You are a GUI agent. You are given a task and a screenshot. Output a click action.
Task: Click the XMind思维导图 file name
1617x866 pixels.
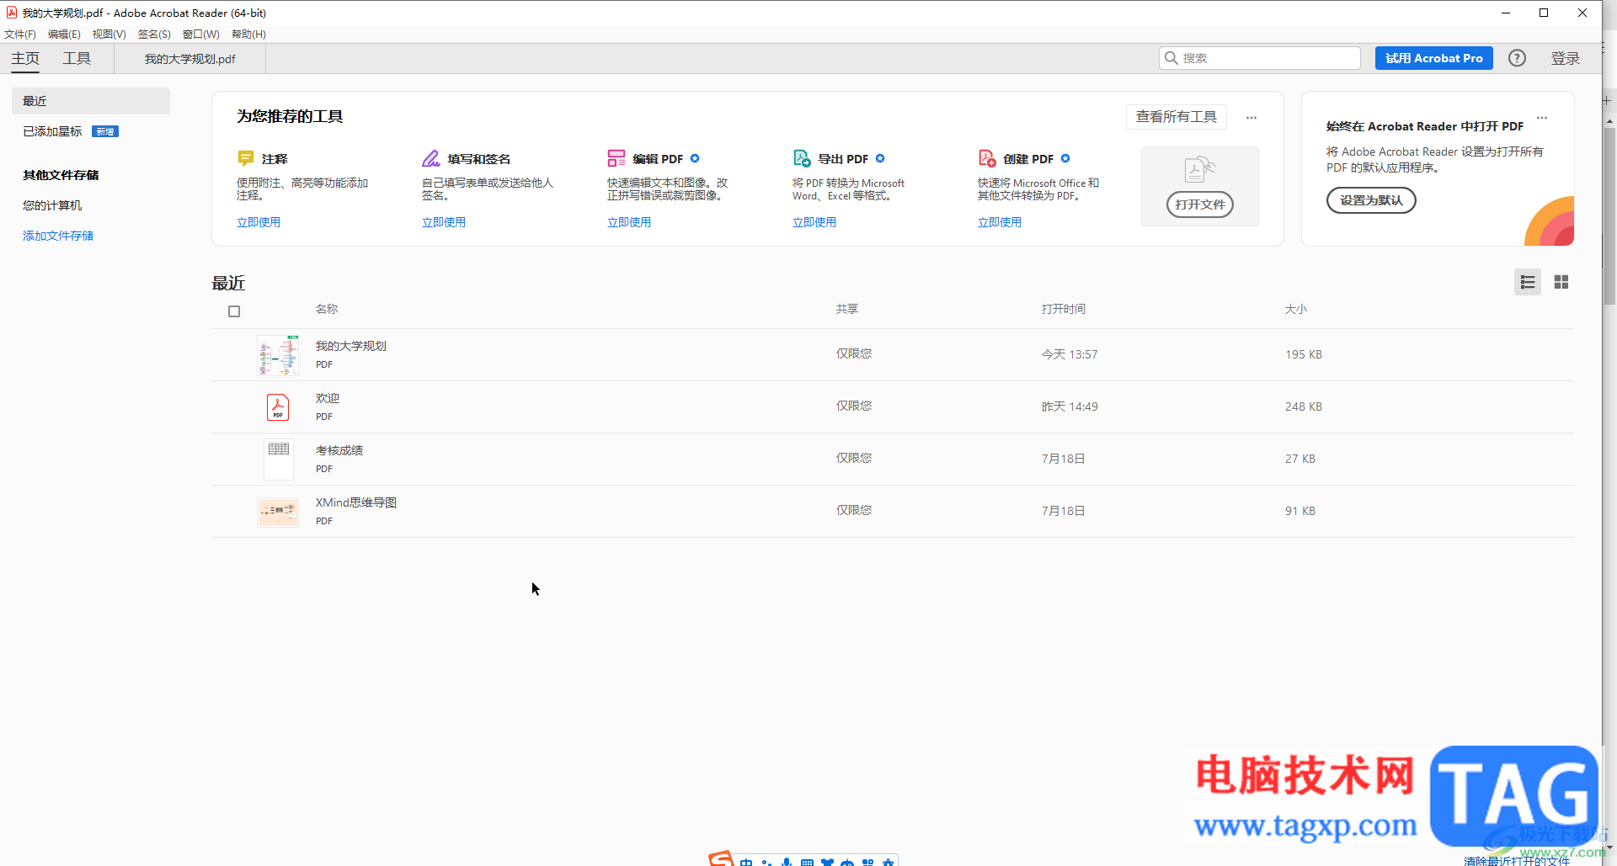tap(356, 502)
